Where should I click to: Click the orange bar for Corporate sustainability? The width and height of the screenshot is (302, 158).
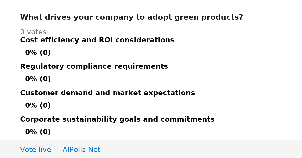pos(20,132)
